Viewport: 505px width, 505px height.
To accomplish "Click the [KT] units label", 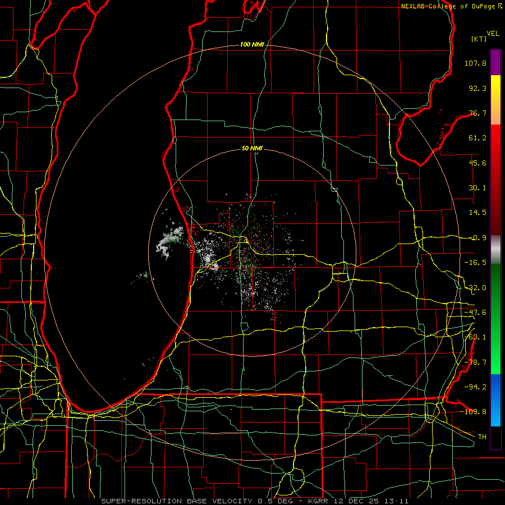I will point(479,39).
